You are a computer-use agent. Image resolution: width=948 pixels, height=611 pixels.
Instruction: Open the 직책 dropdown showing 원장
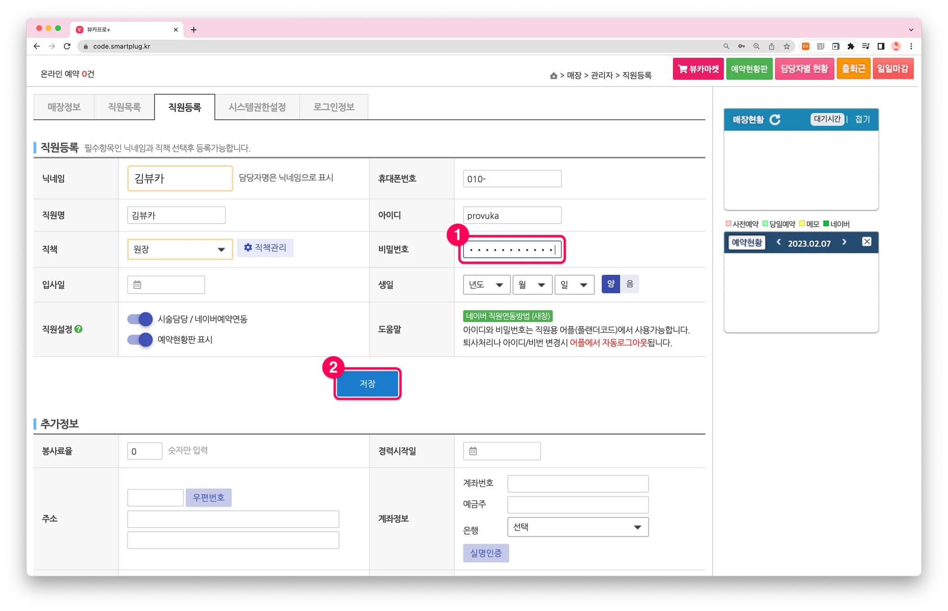180,249
